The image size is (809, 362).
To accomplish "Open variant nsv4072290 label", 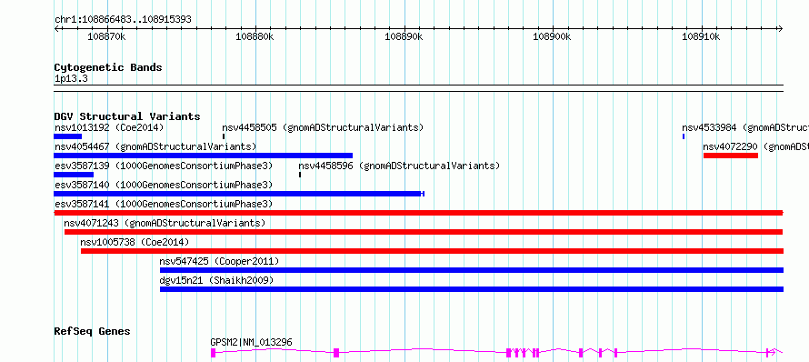I will (x=756, y=146).
